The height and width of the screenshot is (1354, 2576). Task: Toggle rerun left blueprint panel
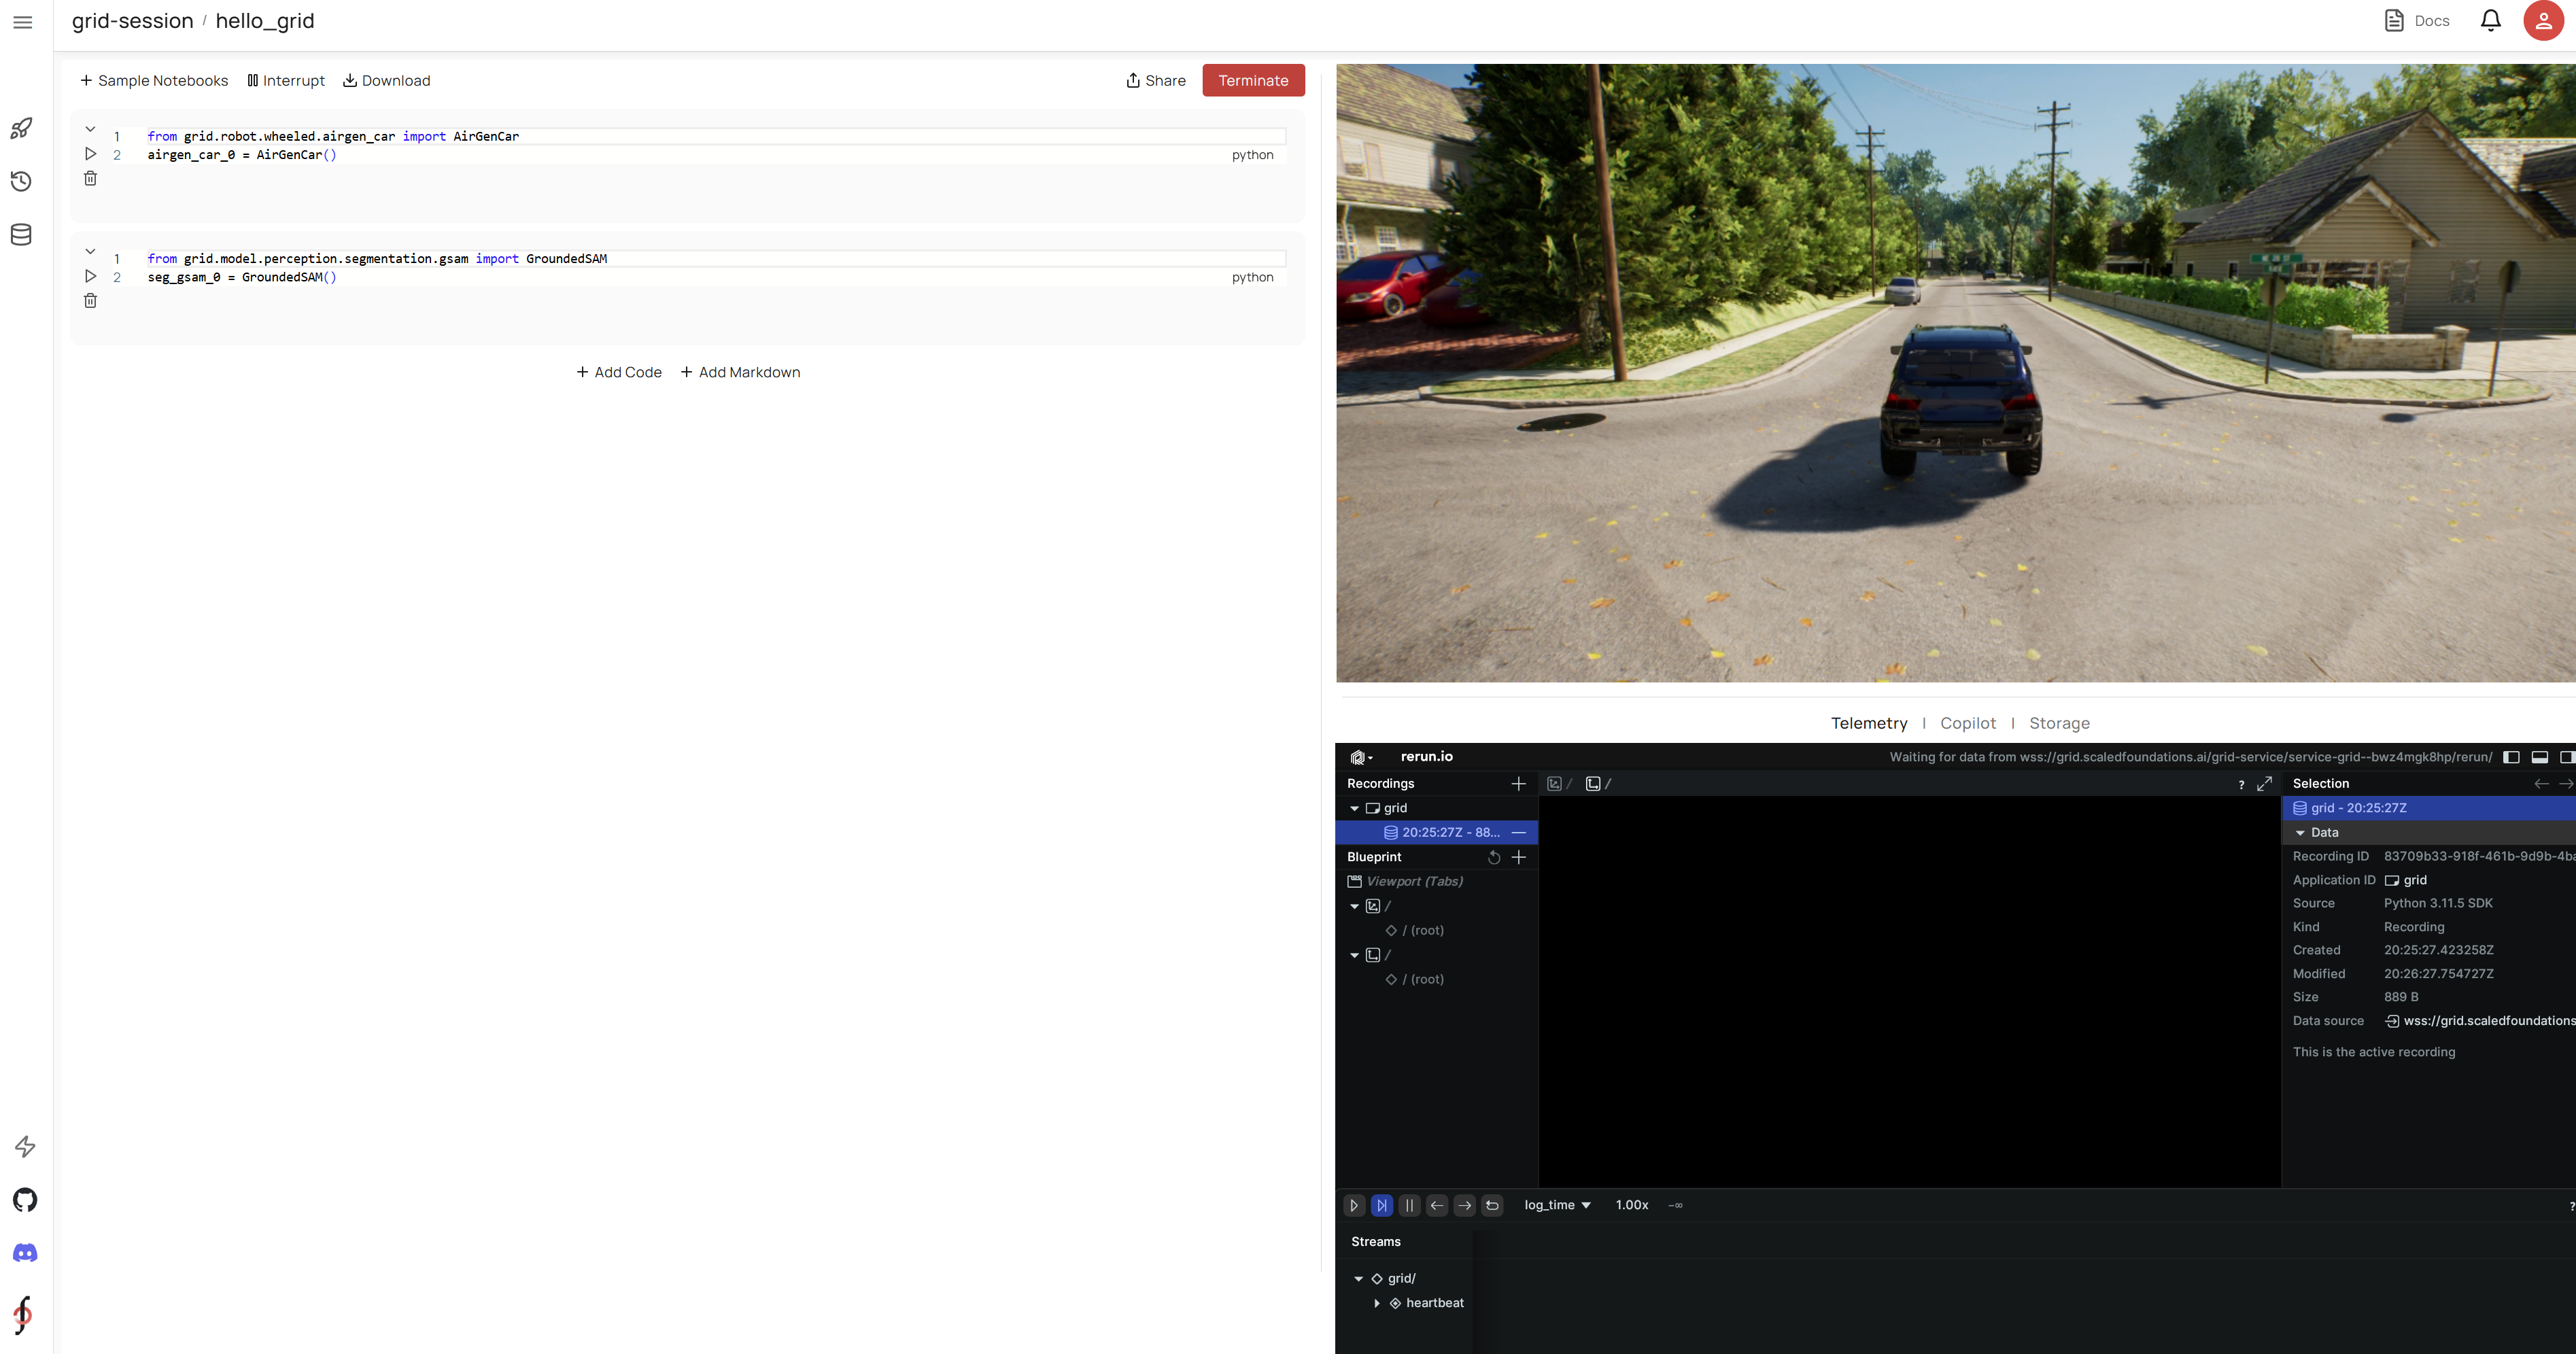pyautogui.click(x=2511, y=757)
